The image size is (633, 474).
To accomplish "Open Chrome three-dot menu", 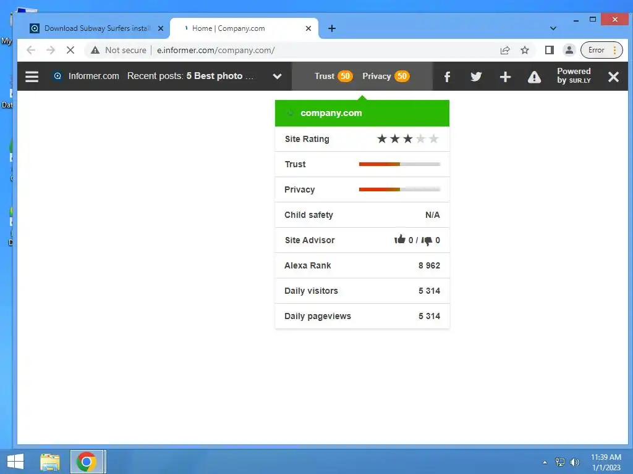I will click(x=615, y=51).
